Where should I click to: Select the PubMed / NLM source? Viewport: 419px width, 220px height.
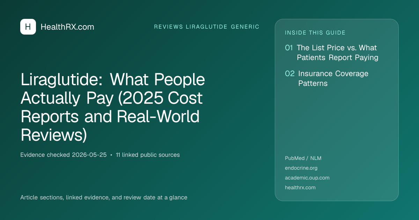pyautogui.click(x=303, y=158)
